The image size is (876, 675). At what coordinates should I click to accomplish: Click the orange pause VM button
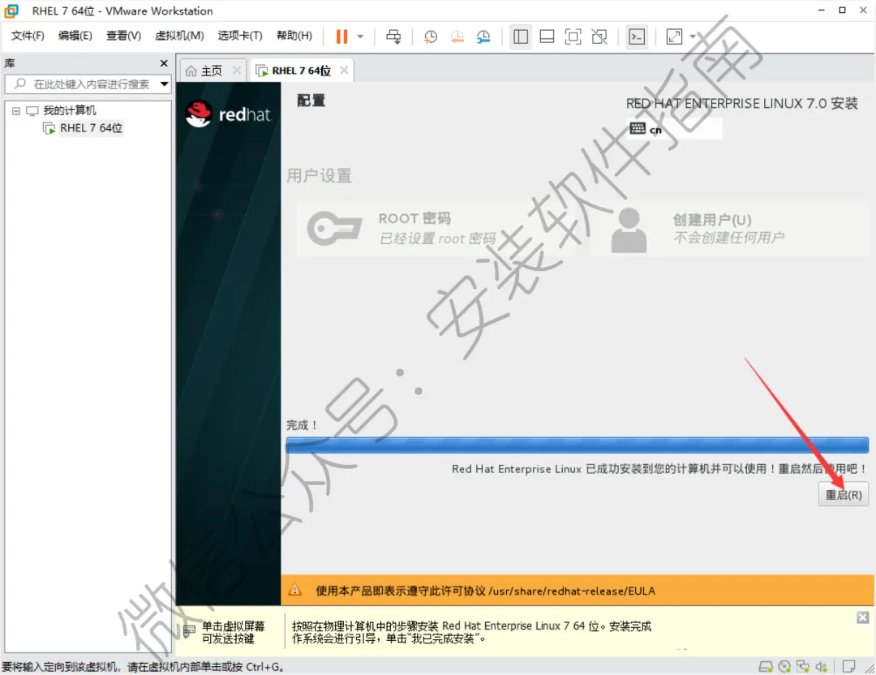point(341,37)
